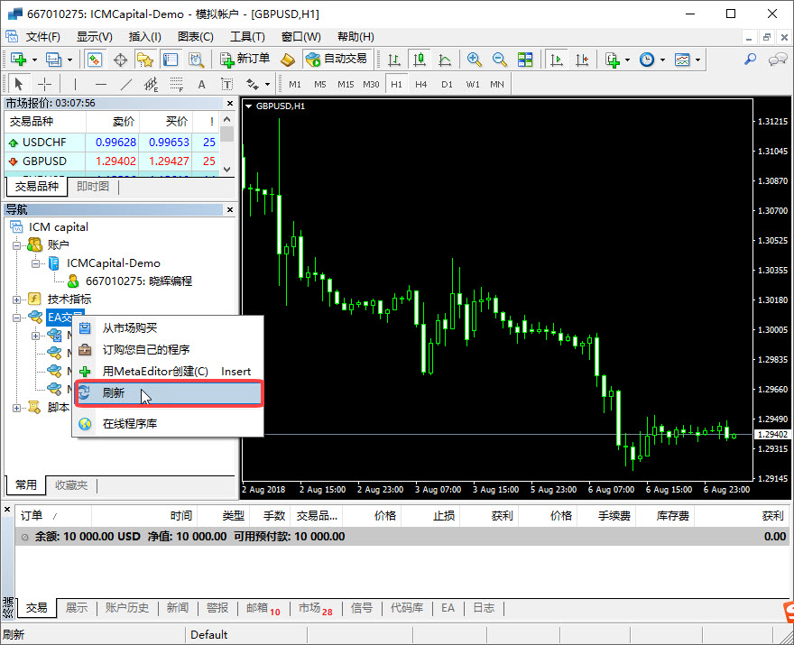Click the 新订单 new order button
Screen dimensions: 794x645
(245, 60)
